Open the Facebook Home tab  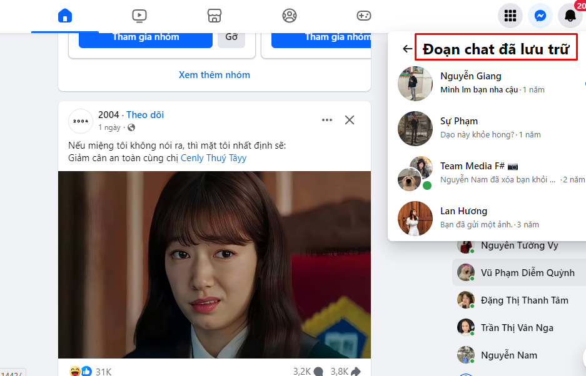64,16
